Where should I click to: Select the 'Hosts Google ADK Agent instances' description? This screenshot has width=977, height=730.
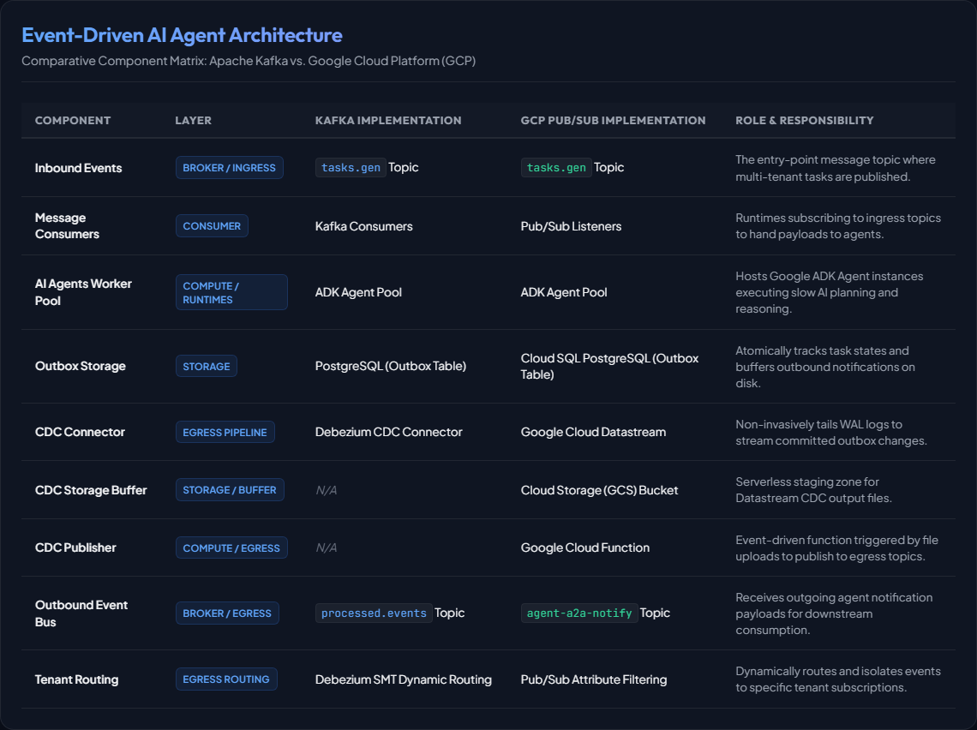(830, 292)
